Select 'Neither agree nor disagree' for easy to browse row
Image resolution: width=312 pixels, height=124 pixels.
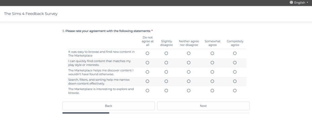click(x=189, y=53)
